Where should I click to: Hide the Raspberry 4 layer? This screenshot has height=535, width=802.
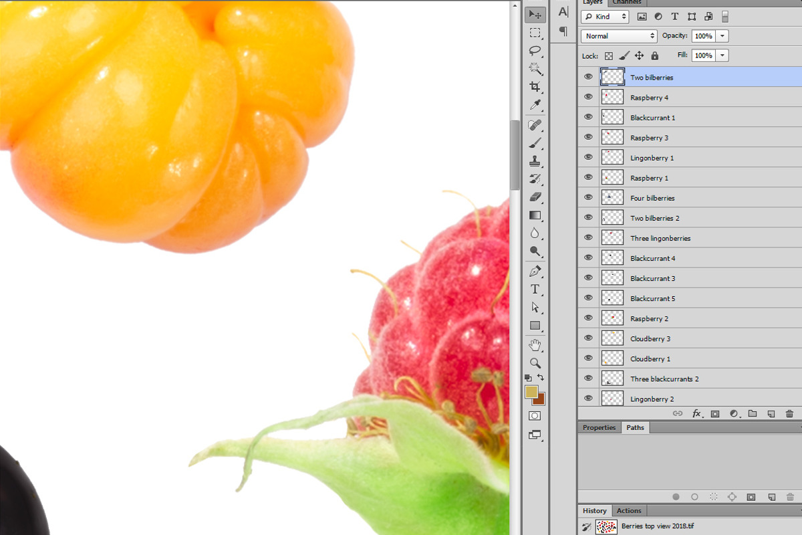tap(588, 97)
